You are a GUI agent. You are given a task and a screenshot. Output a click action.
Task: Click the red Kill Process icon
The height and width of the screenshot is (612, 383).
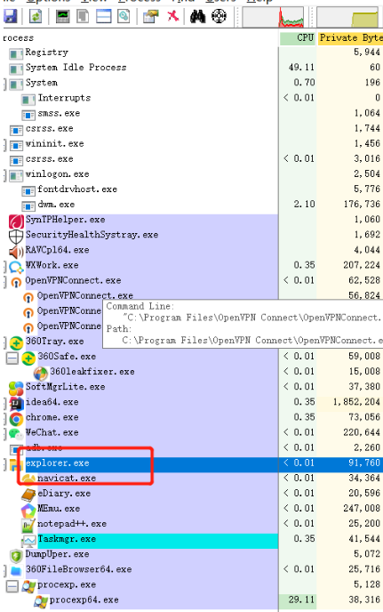click(x=172, y=16)
